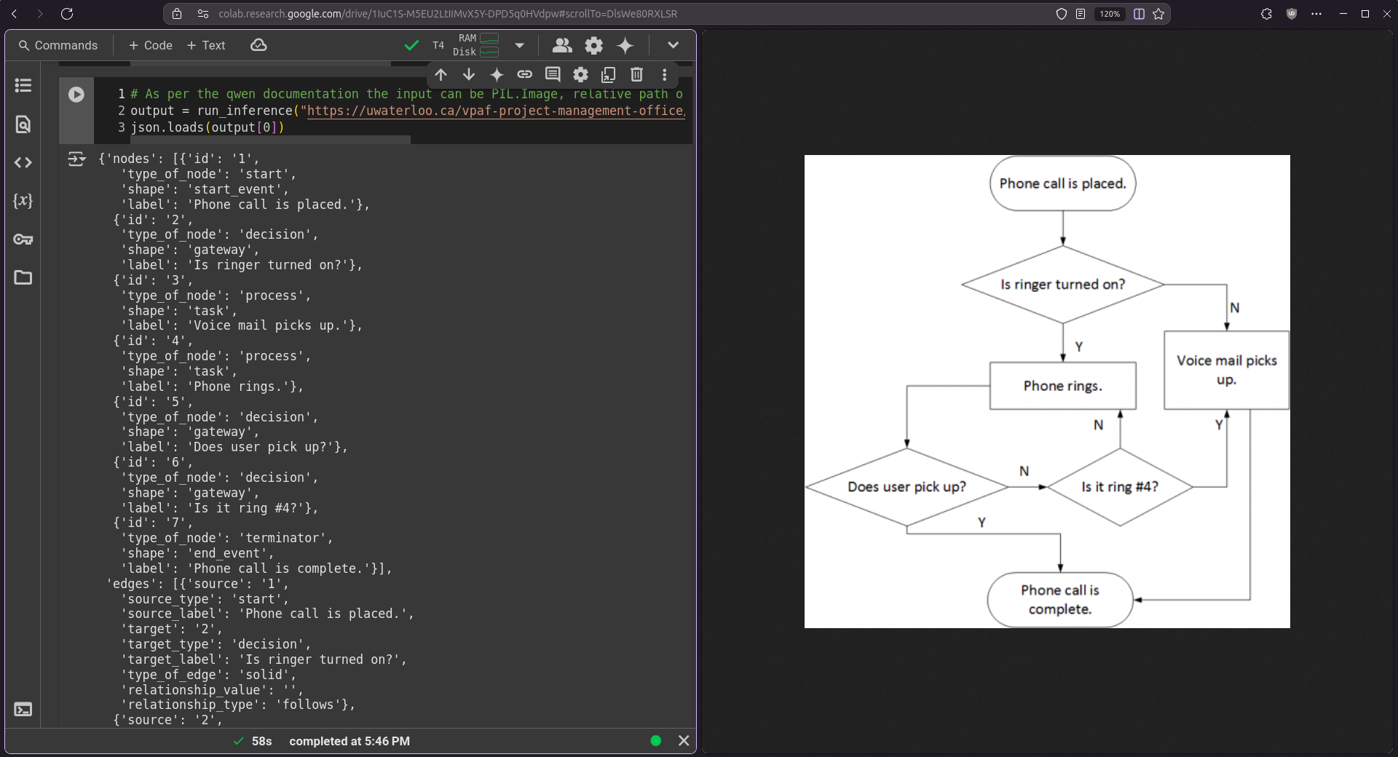Close the execution status bar

click(x=684, y=740)
